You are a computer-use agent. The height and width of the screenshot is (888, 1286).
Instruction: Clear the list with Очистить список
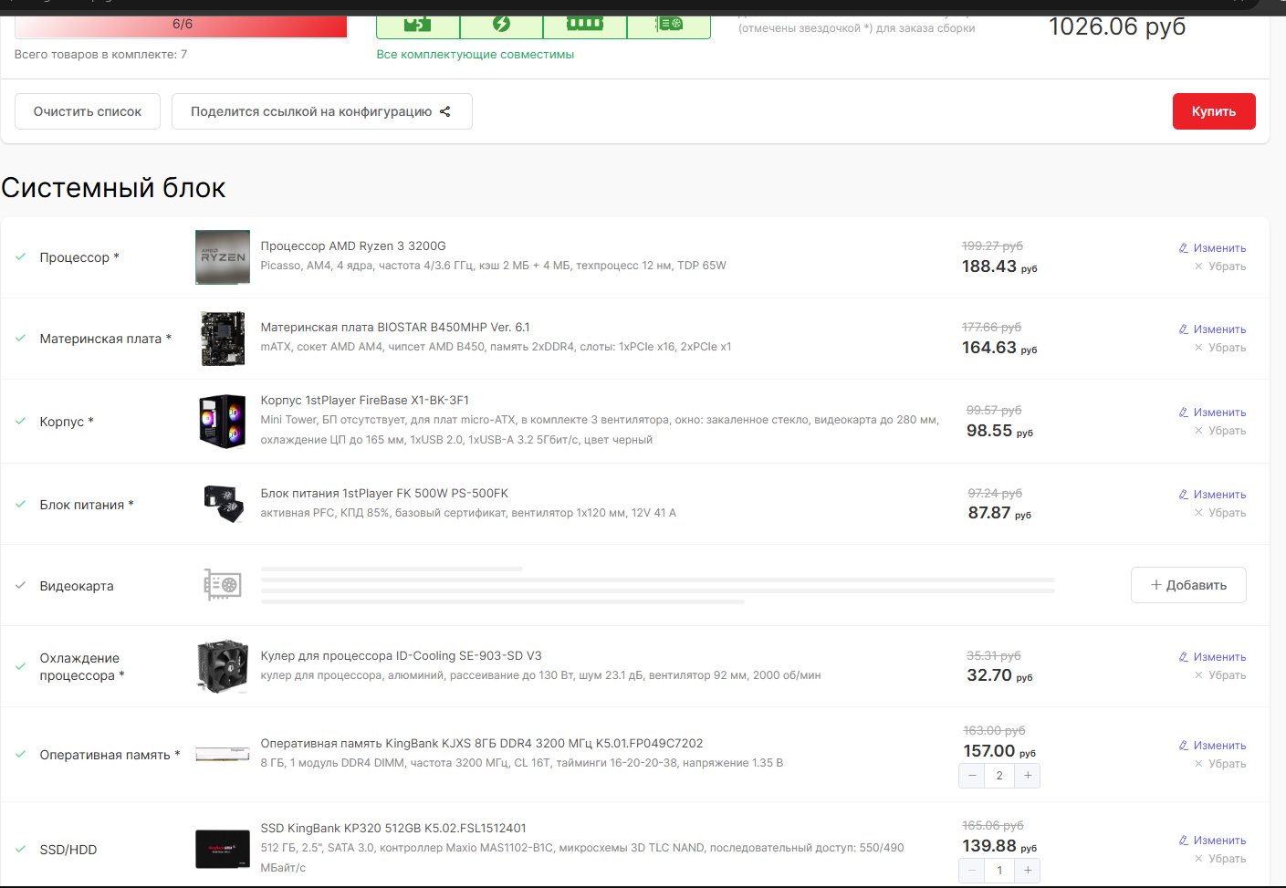coord(88,111)
